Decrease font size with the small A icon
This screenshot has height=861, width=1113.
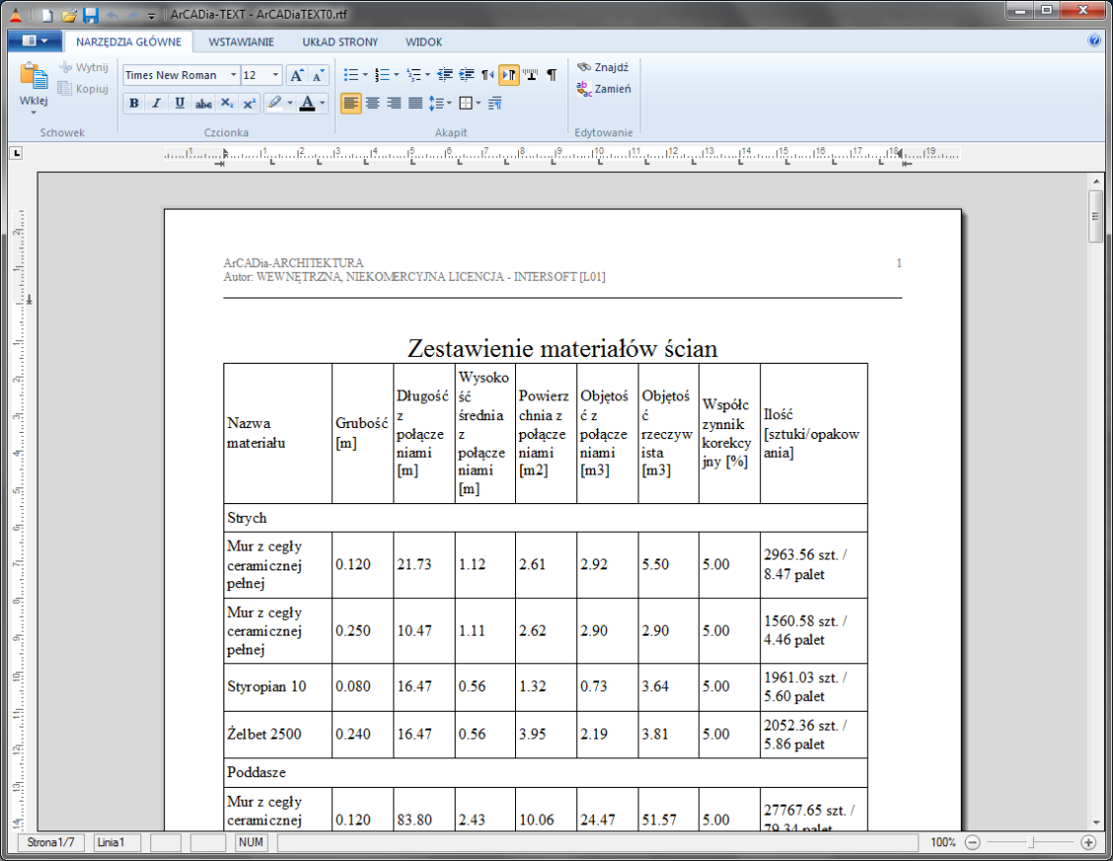(318, 75)
